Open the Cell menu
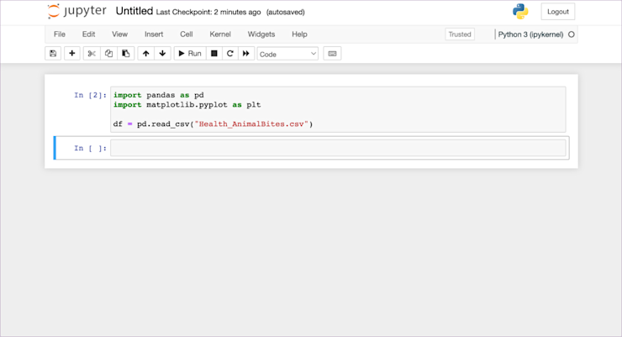The height and width of the screenshot is (337, 622). (x=186, y=34)
